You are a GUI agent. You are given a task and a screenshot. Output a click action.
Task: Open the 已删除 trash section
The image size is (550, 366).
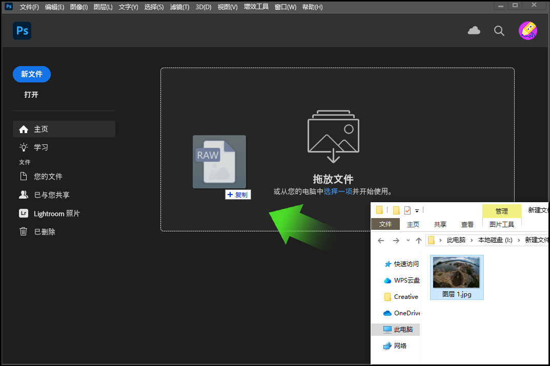pyautogui.click(x=44, y=232)
